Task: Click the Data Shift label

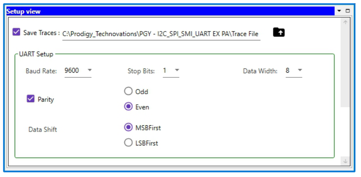Action: point(43,129)
